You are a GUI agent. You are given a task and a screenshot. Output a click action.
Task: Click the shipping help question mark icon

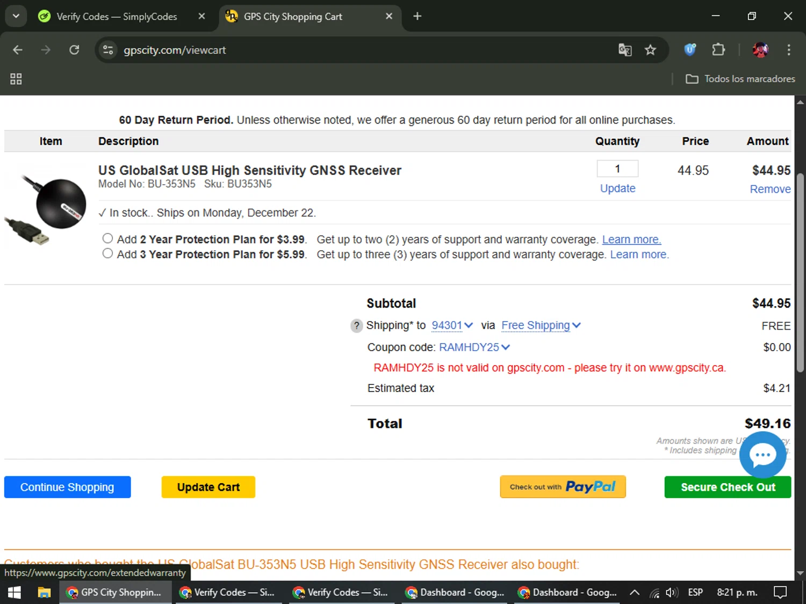357,326
